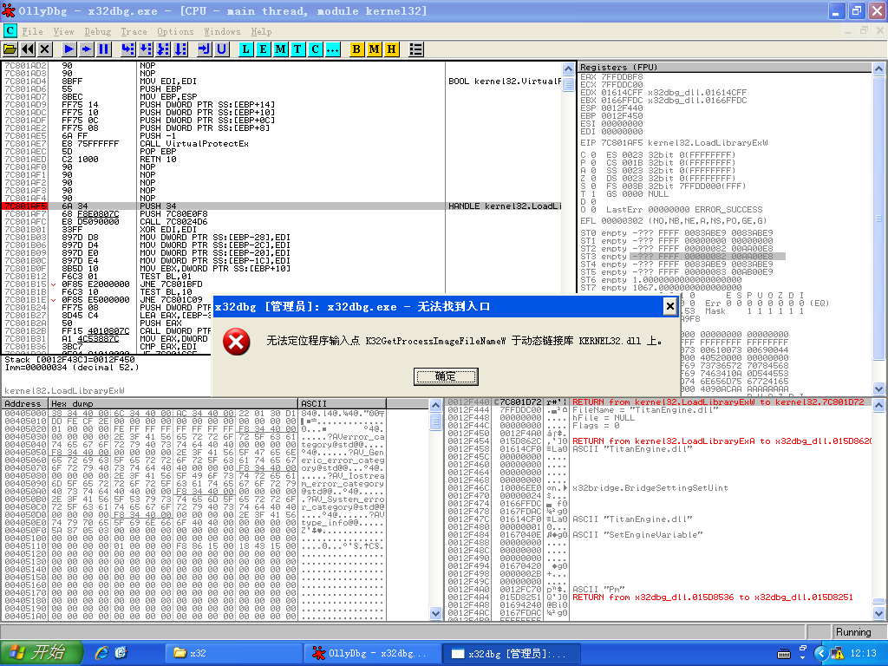Open the Log window with L icon

(x=245, y=49)
